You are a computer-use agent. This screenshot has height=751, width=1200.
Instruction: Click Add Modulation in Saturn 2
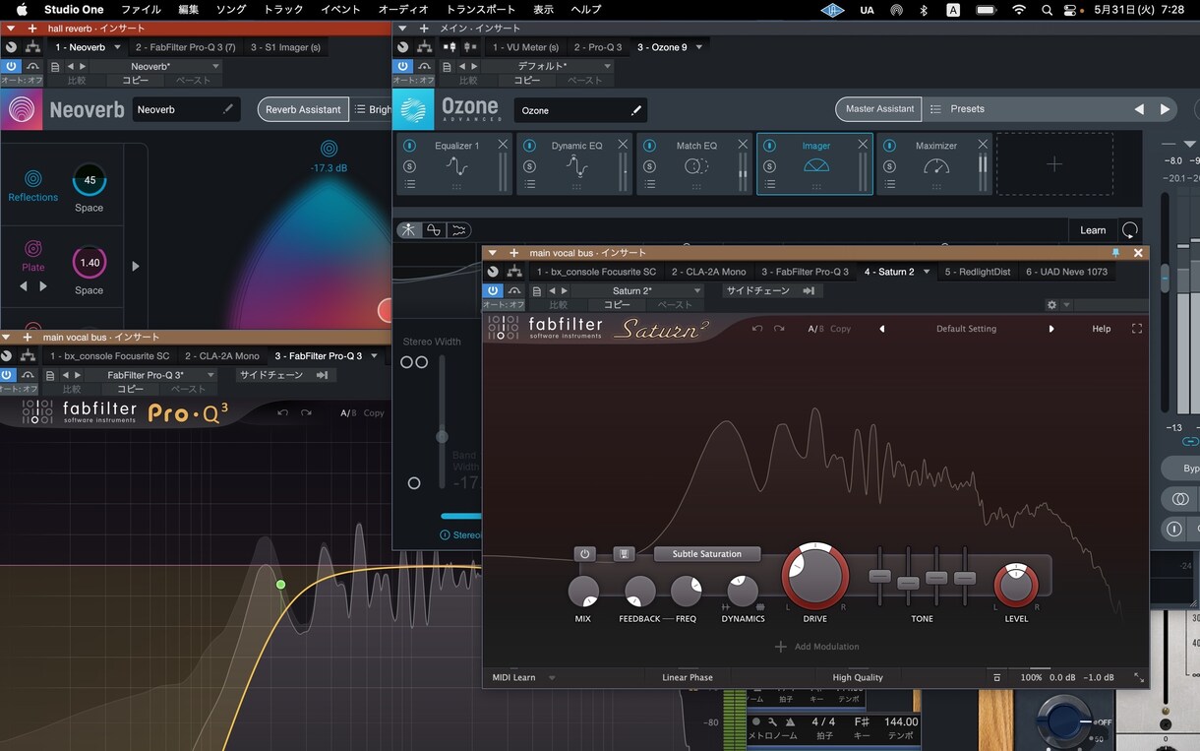(x=817, y=647)
